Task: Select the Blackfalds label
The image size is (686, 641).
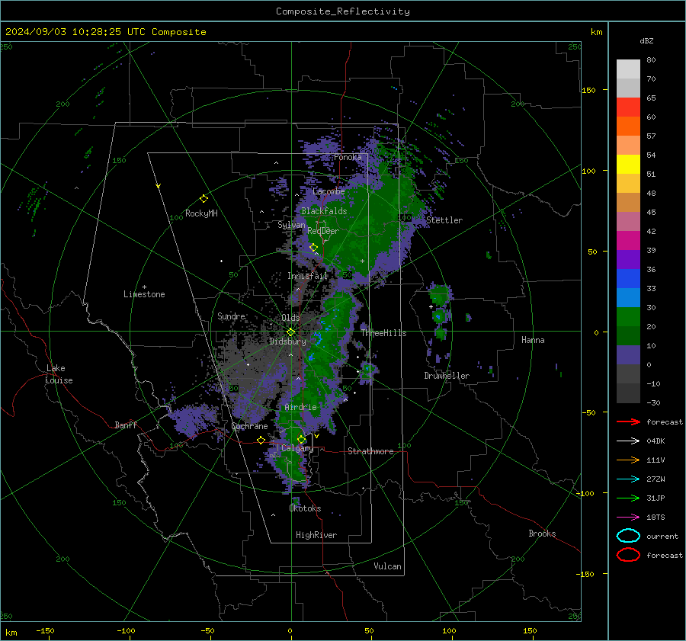Action: [x=324, y=211]
